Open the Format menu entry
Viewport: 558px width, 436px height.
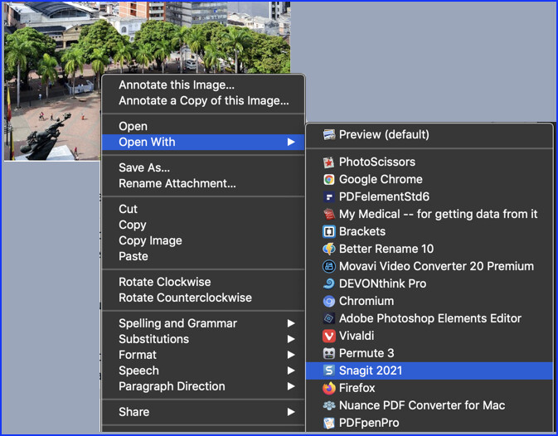point(203,355)
